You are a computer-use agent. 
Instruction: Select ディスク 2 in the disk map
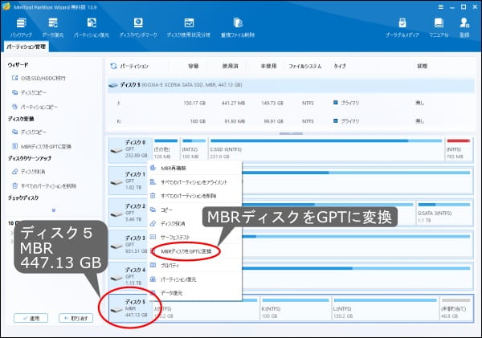point(129,213)
